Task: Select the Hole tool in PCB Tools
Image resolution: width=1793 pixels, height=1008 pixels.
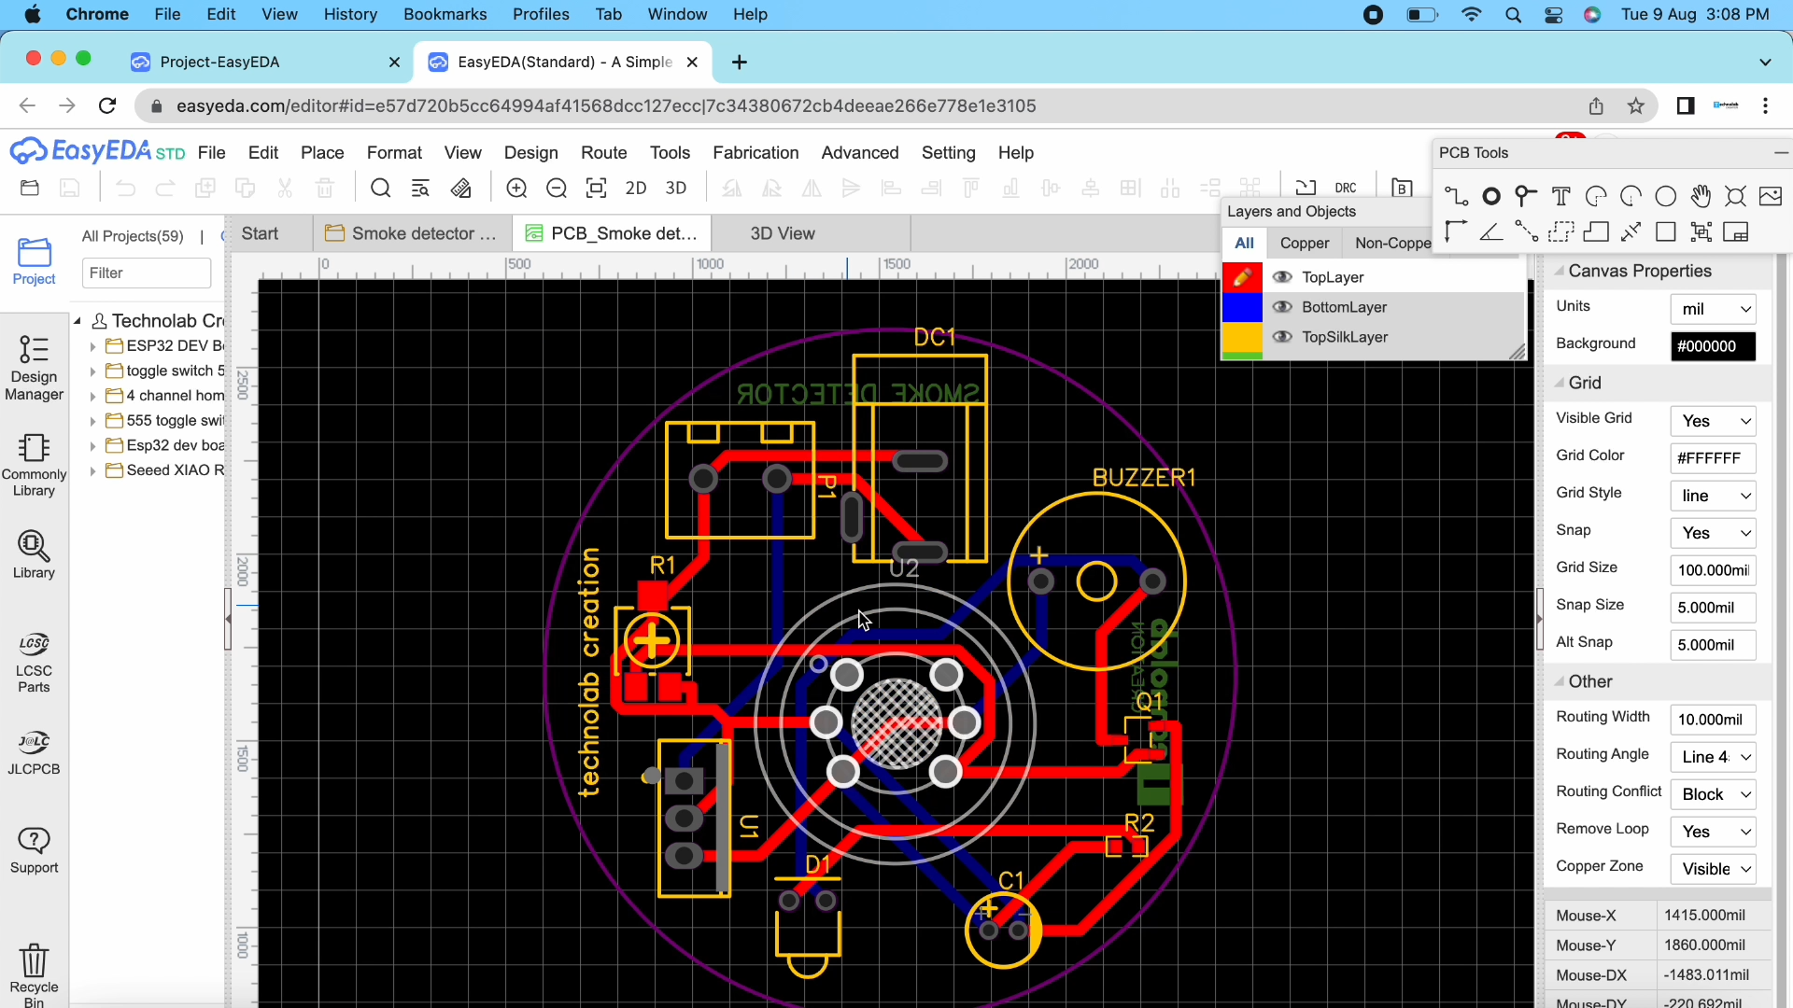Action: 1735,196
